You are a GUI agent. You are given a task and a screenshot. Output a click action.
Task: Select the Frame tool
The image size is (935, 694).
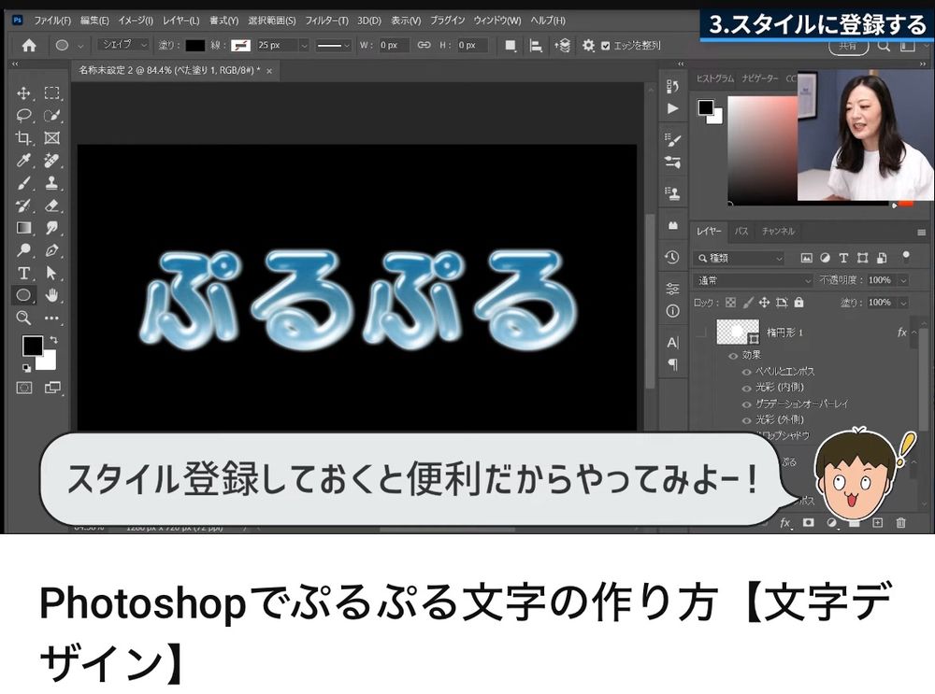pos(51,137)
